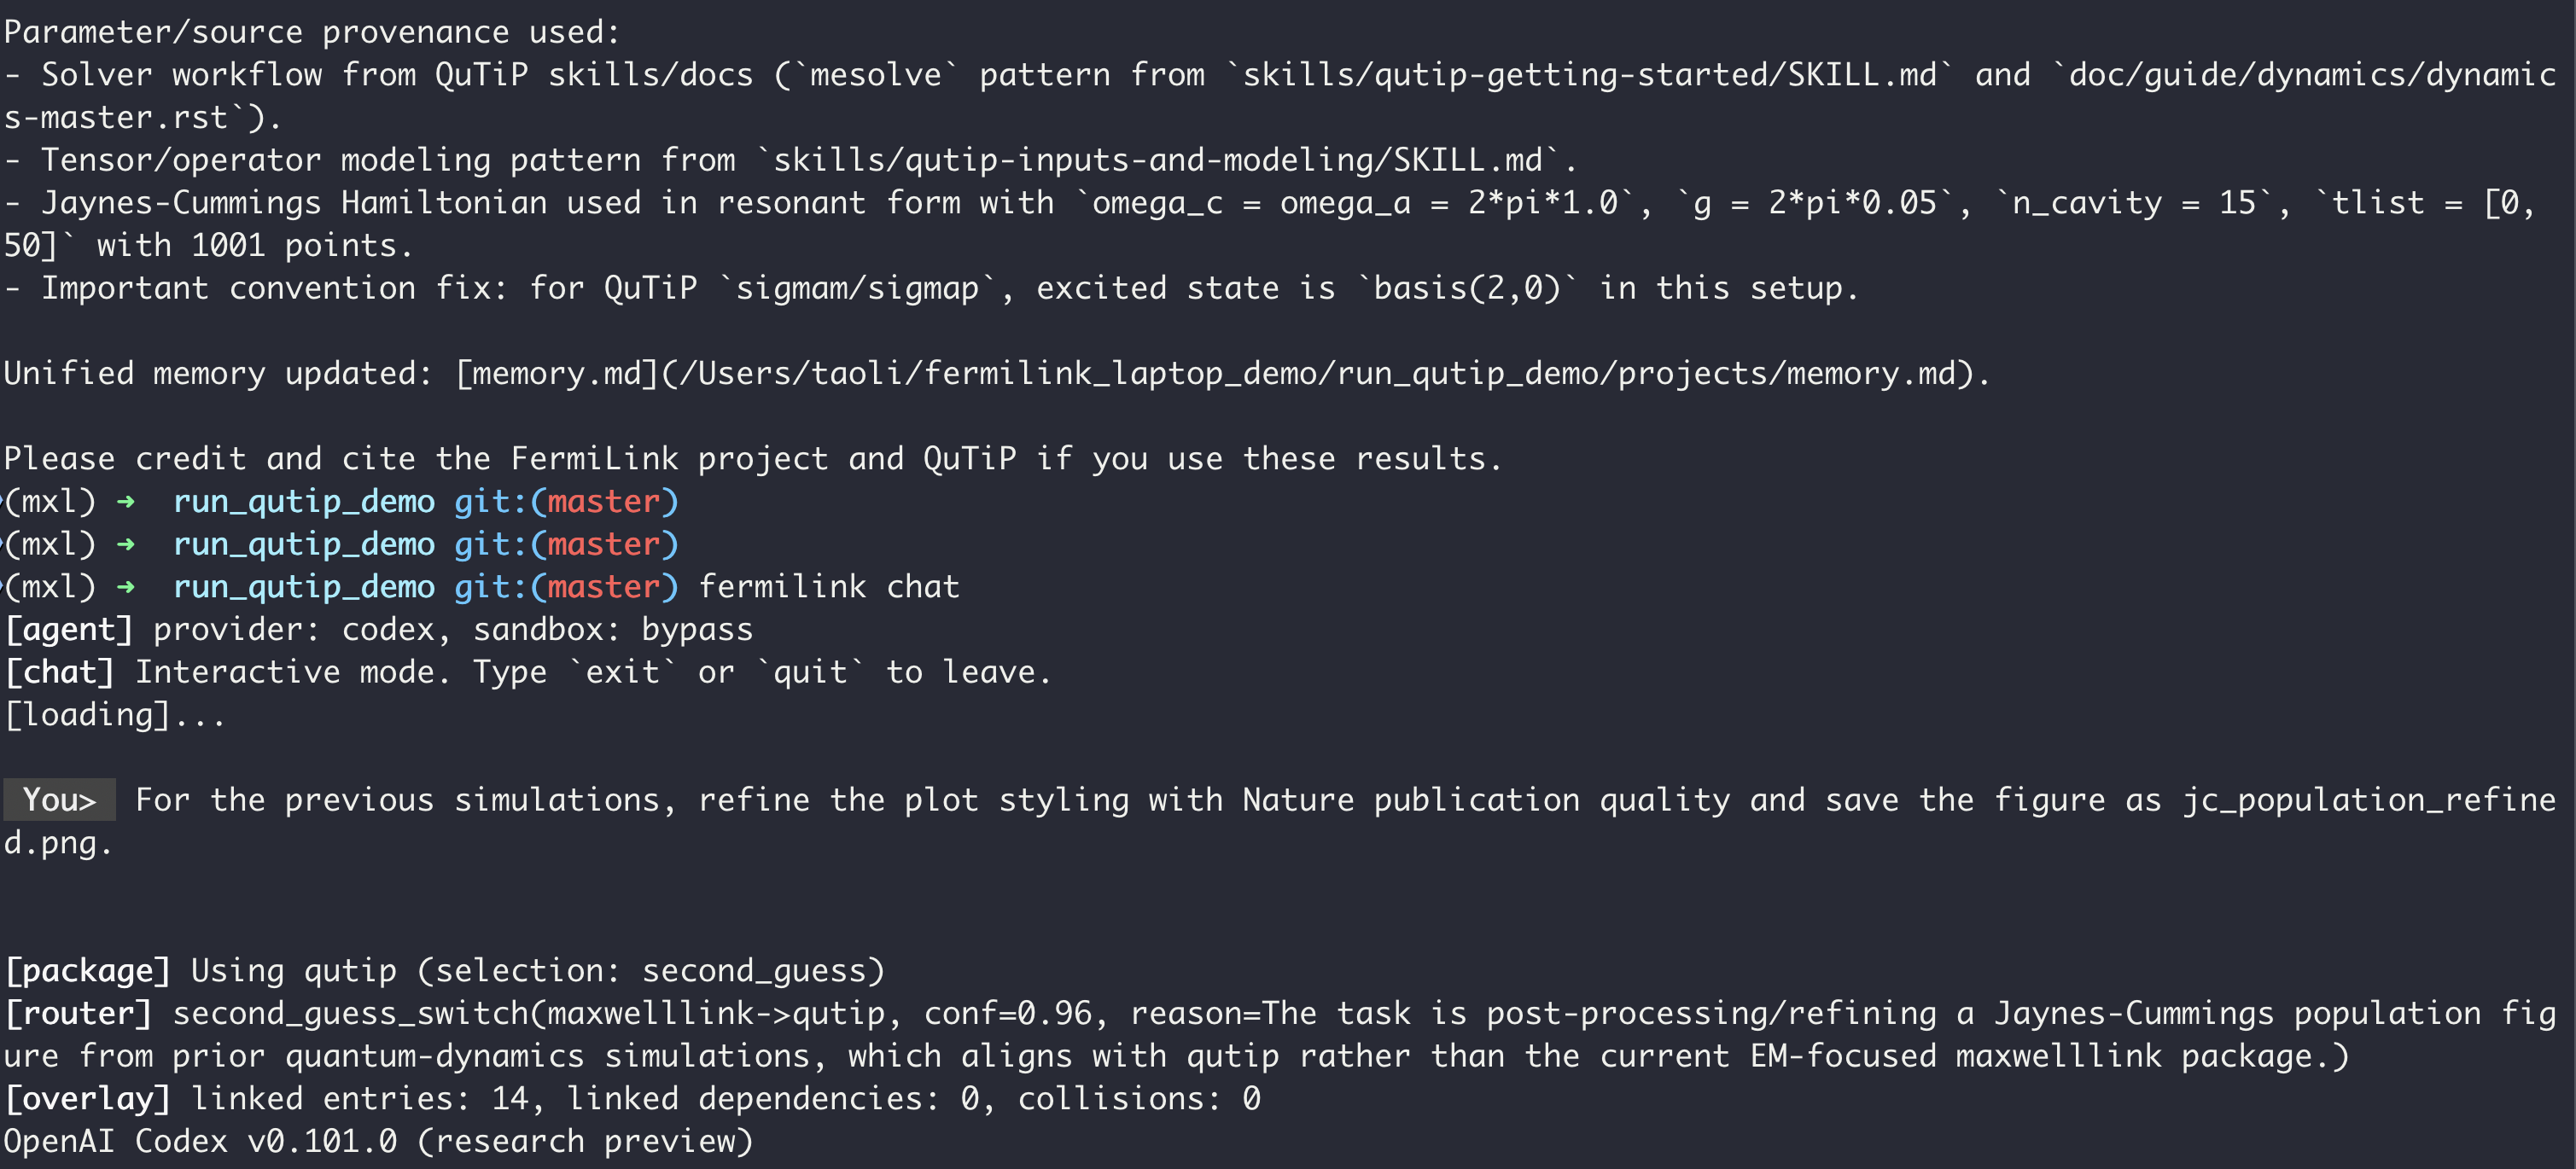This screenshot has width=2576, height=1169.
Task: Click the [overlay] log tag
Action: point(87,1099)
